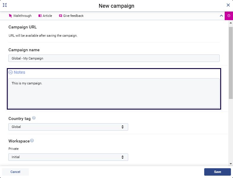
Task: Click the Campaign name text field
Action: tap(114, 58)
